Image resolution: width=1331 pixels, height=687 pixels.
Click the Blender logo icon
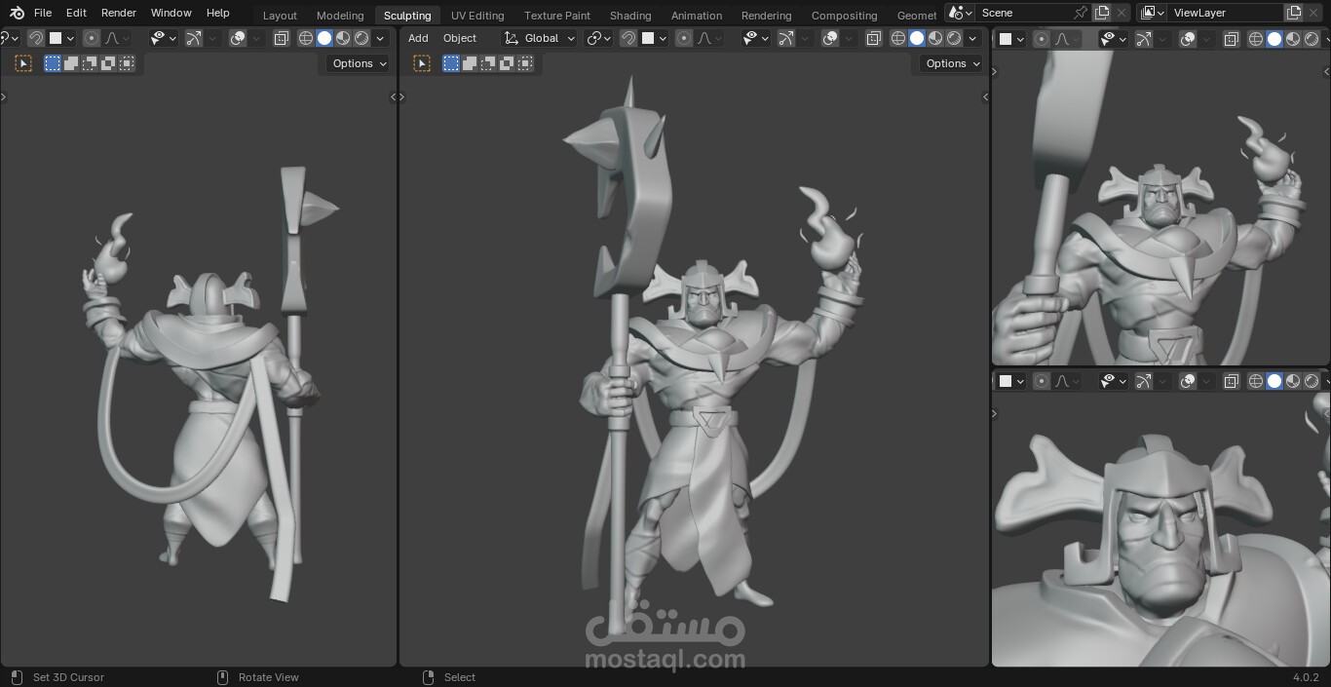(x=17, y=13)
